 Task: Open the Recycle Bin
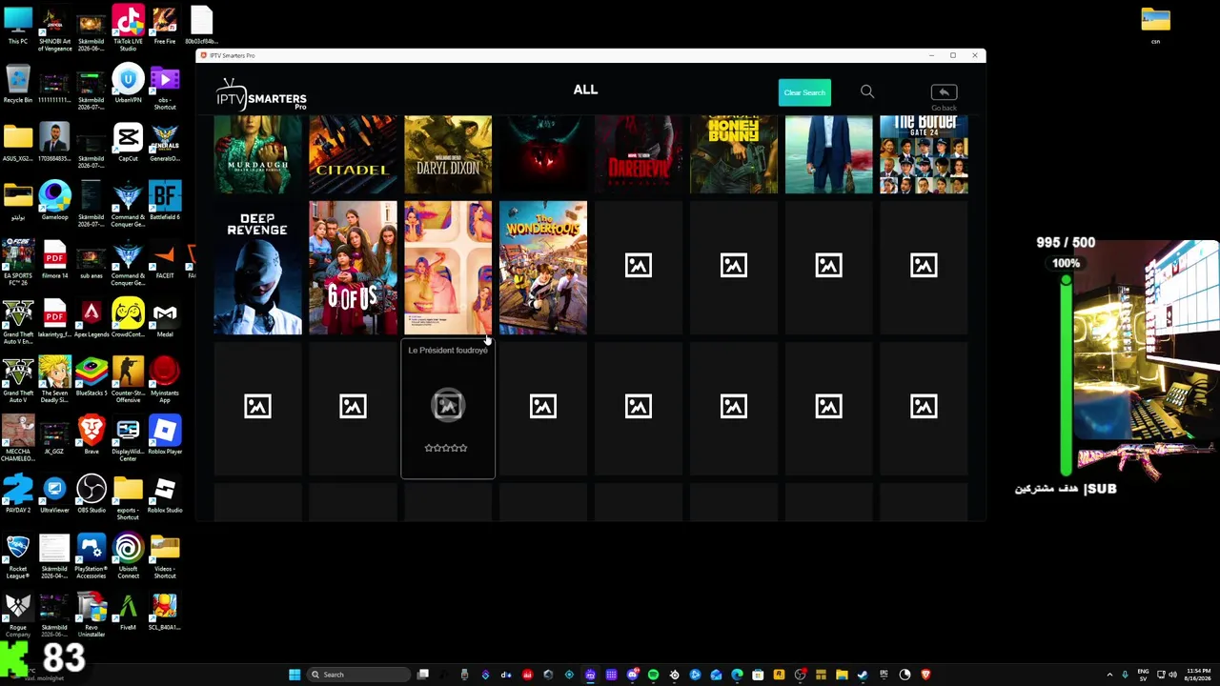(18, 84)
